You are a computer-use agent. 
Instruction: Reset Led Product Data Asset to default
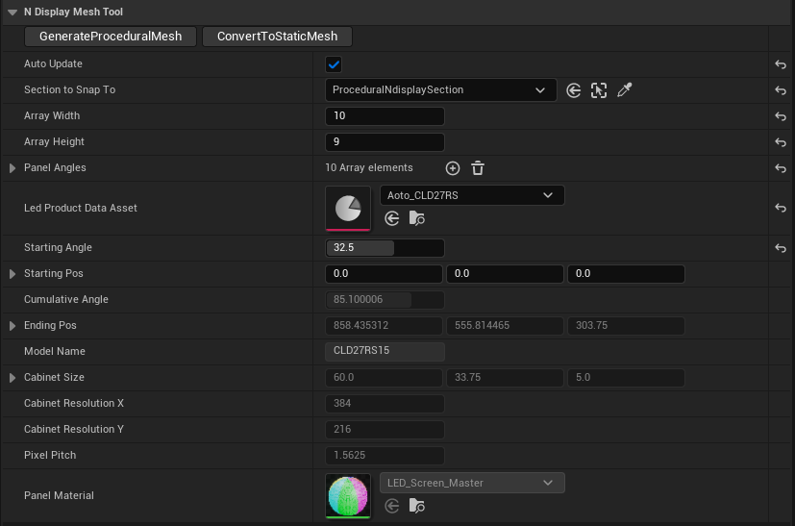point(781,208)
